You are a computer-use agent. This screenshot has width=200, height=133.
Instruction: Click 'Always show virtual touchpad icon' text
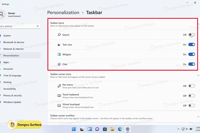(x=78, y=107)
